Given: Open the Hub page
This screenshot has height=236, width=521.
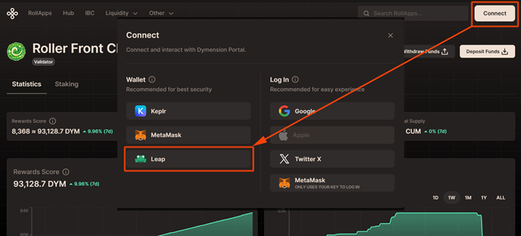Looking at the screenshot, I should (68, 14).
